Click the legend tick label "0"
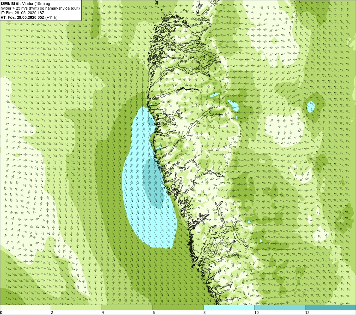Image resolution: width=356 pixels, height=315 pixels. [x=1, y=313]
